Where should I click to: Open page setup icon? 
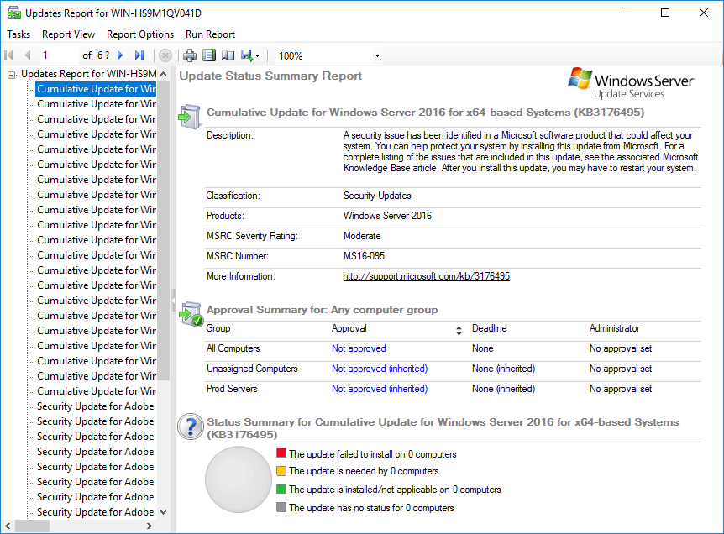click(x=228, y=56)
